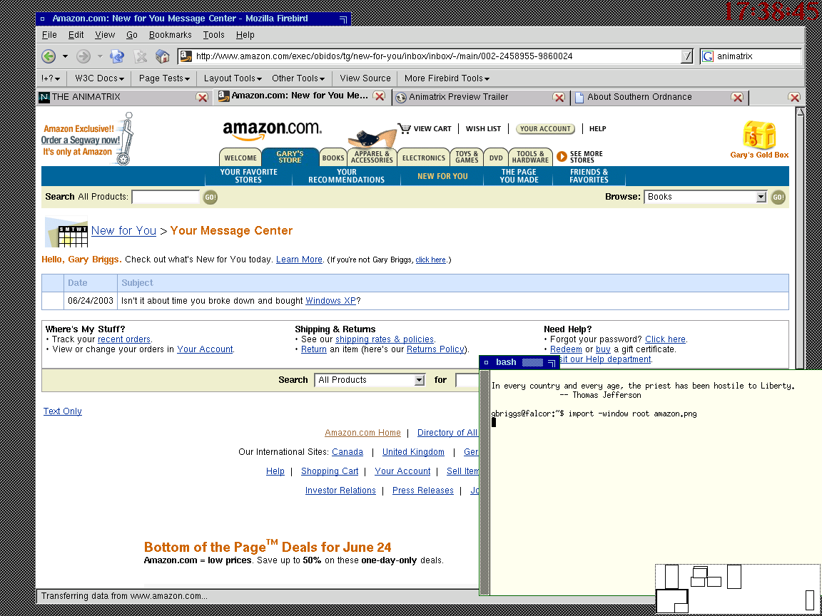
Task: Click the Text Only link
Action: pyautogui.click(x=62, y=411)
